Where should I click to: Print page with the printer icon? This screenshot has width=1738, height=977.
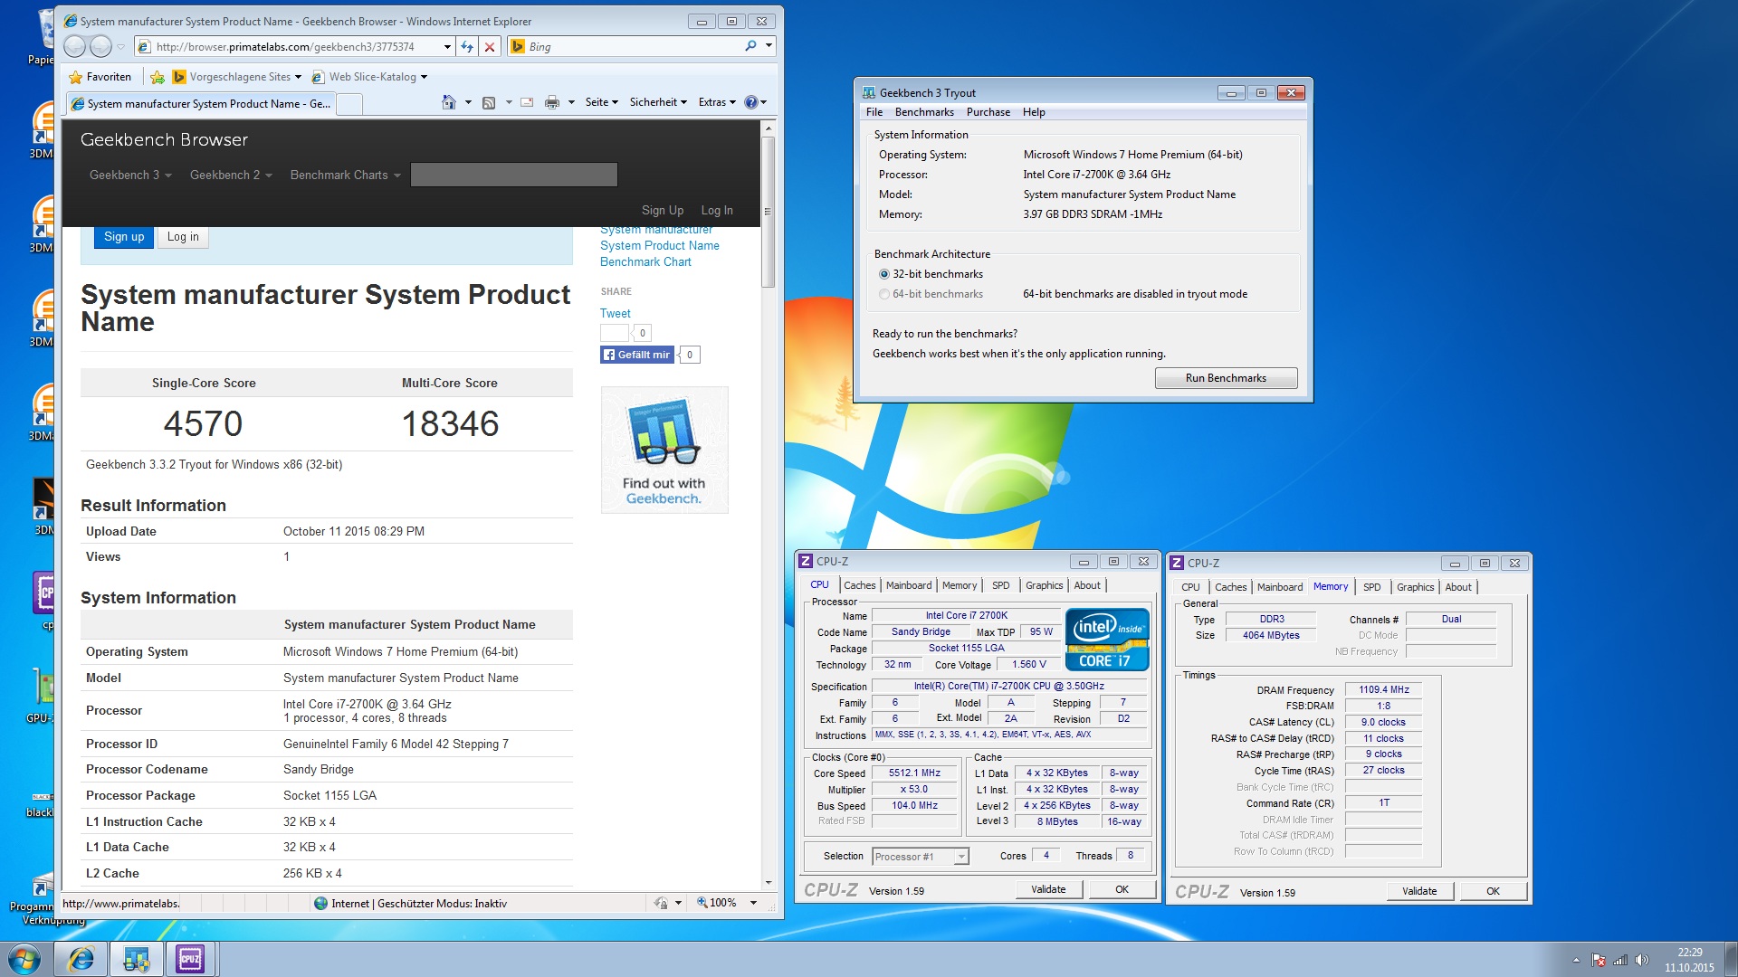[x=552, y=102]
